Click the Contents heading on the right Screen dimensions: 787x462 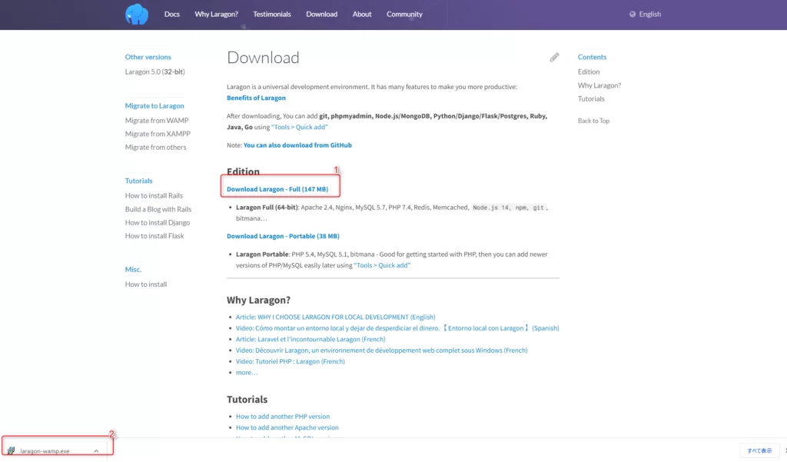[x=592, y=57]
